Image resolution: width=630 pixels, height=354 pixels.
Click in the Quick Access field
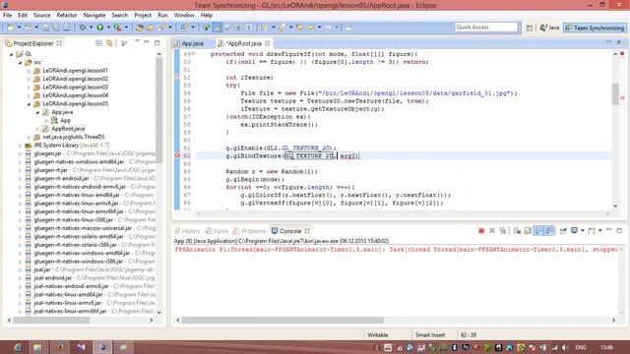pos(486,28)
